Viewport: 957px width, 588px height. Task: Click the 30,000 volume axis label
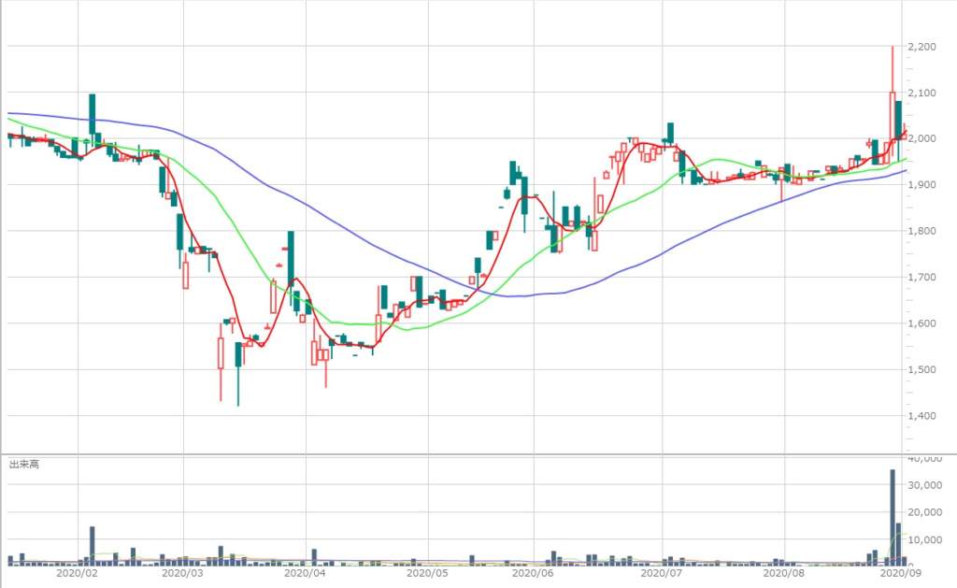[x=924, y=485]
